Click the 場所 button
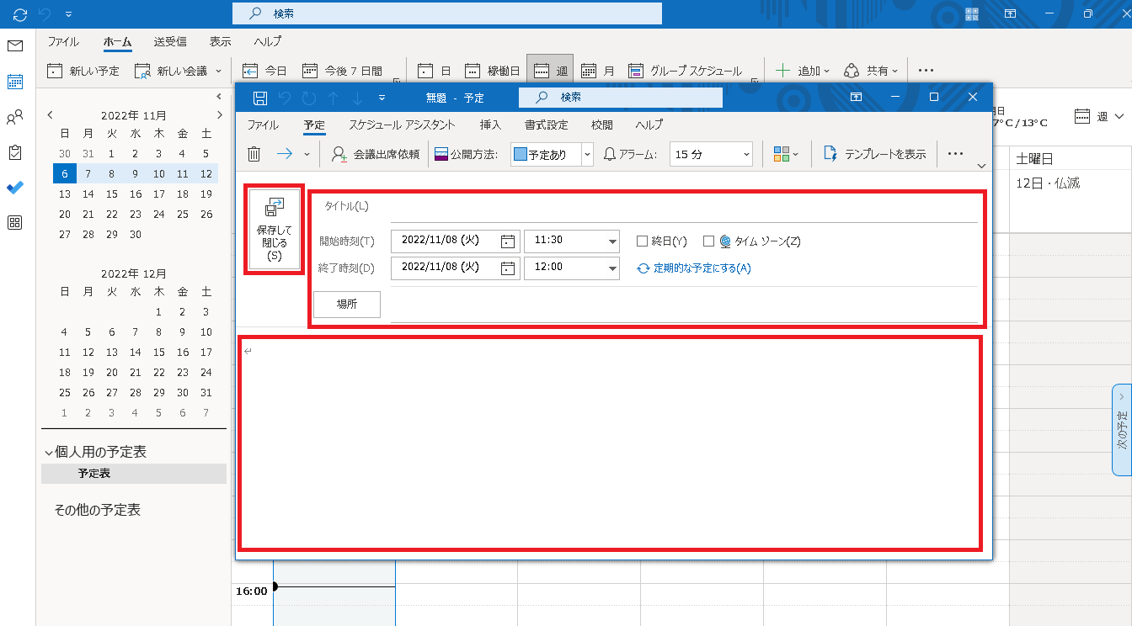 347,305
